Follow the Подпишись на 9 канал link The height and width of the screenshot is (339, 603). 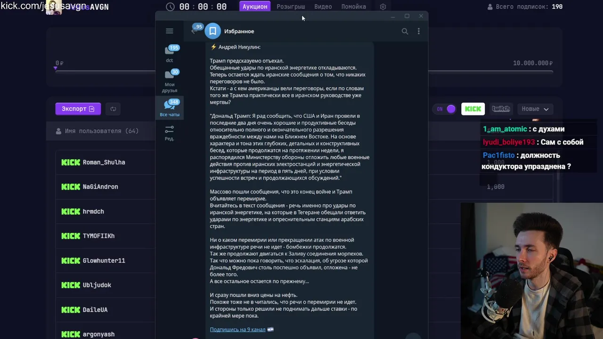[x=237, y=330]
